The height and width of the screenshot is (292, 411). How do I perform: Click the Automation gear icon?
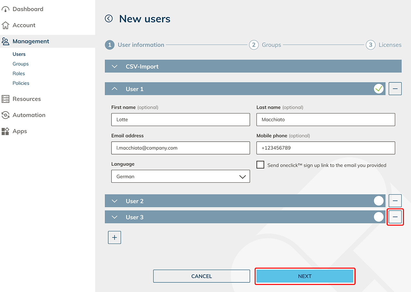pyautogui.click(x=5, y=115)
